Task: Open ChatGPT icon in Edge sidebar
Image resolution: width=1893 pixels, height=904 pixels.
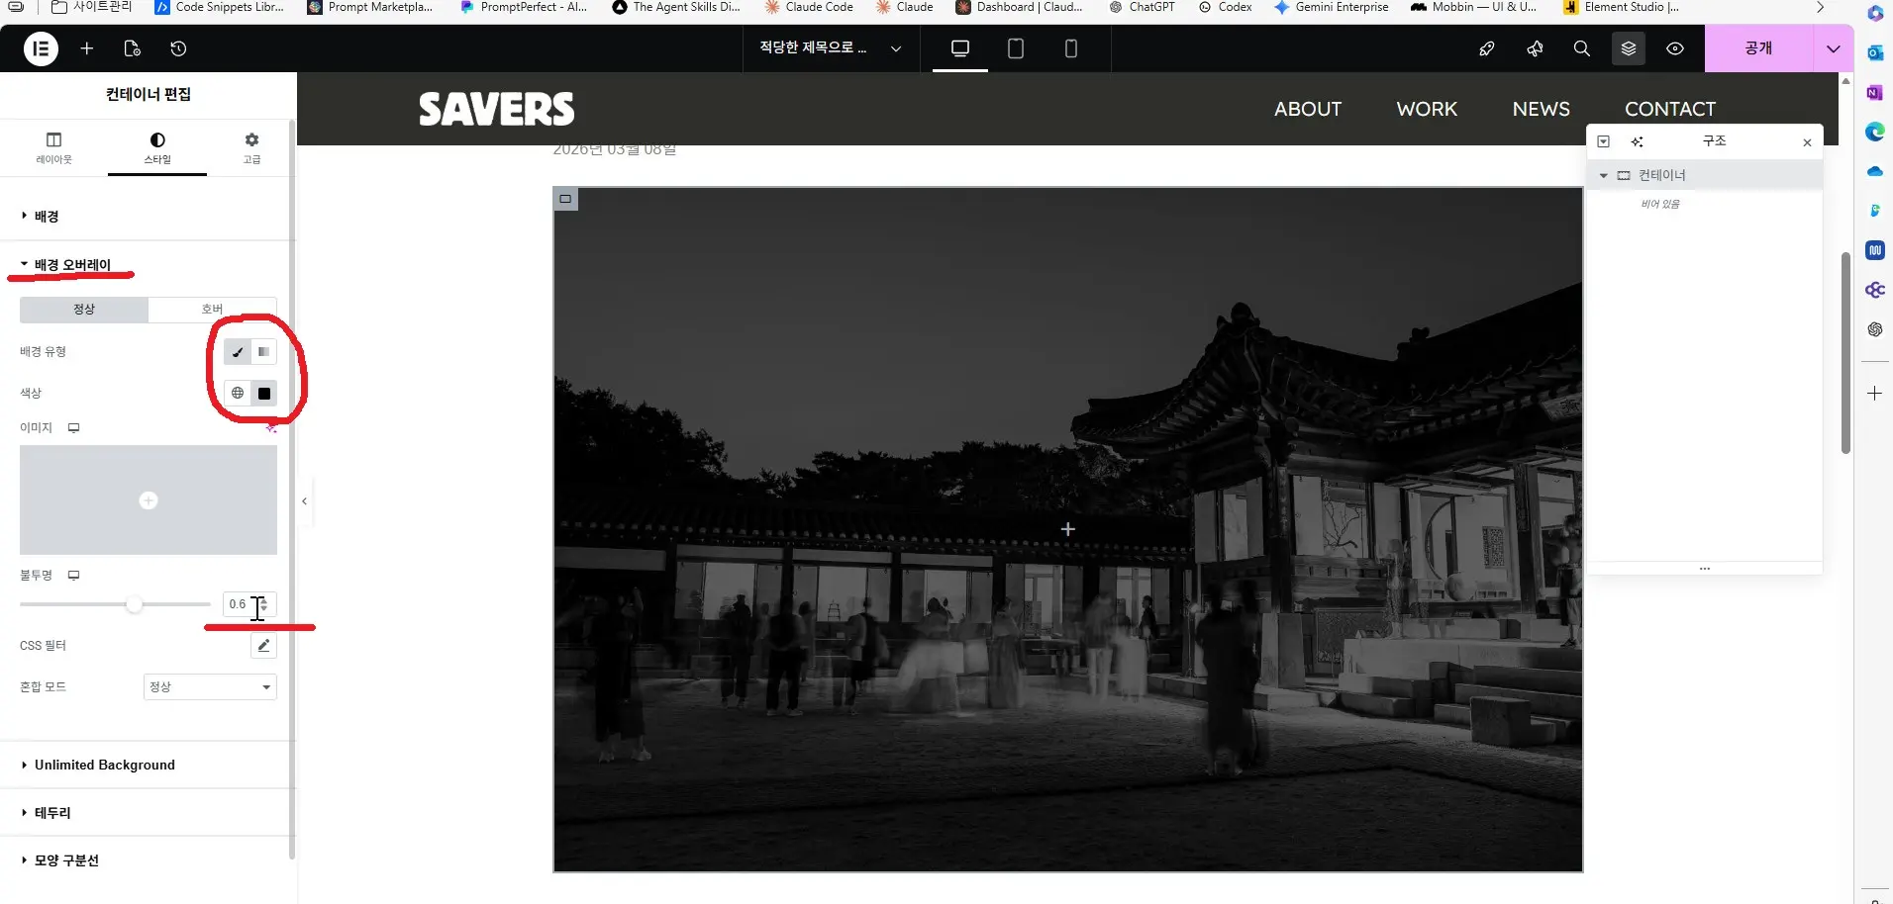Action: coord(1875,329)
